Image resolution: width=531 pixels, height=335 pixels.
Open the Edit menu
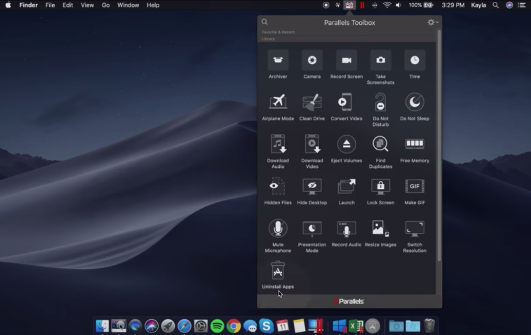tap(68, 5)
